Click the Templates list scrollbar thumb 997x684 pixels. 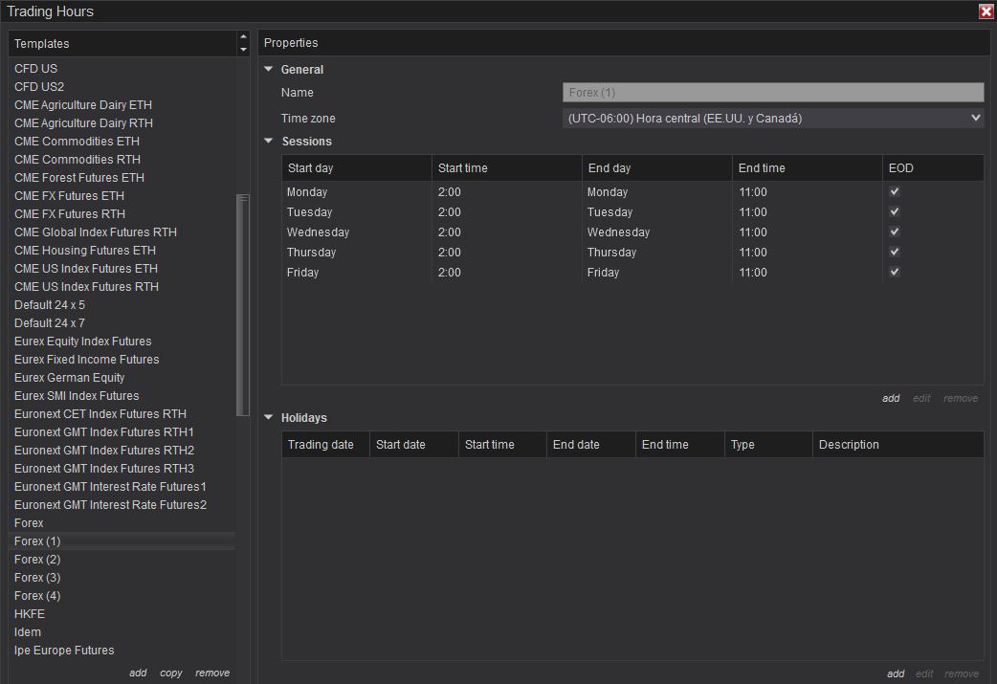click(243, 304)
